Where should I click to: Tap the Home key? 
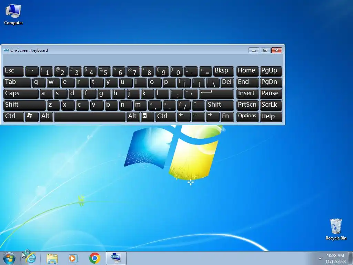pyautogui.click(x=248, y=71)
